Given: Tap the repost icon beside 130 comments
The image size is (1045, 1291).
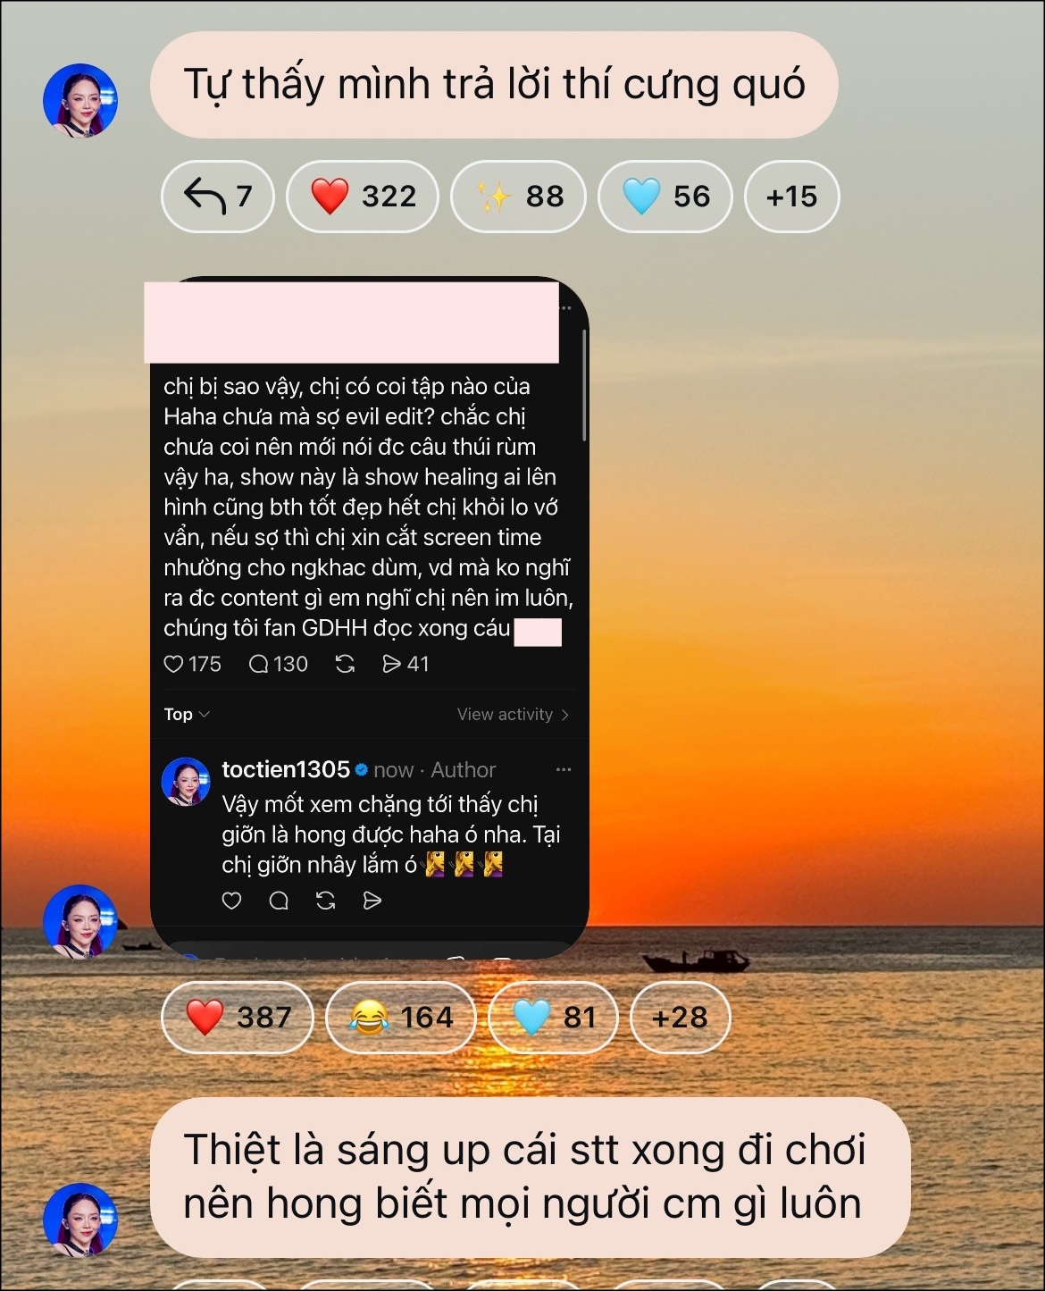Looking at the screenshot, I should [345, 664].
